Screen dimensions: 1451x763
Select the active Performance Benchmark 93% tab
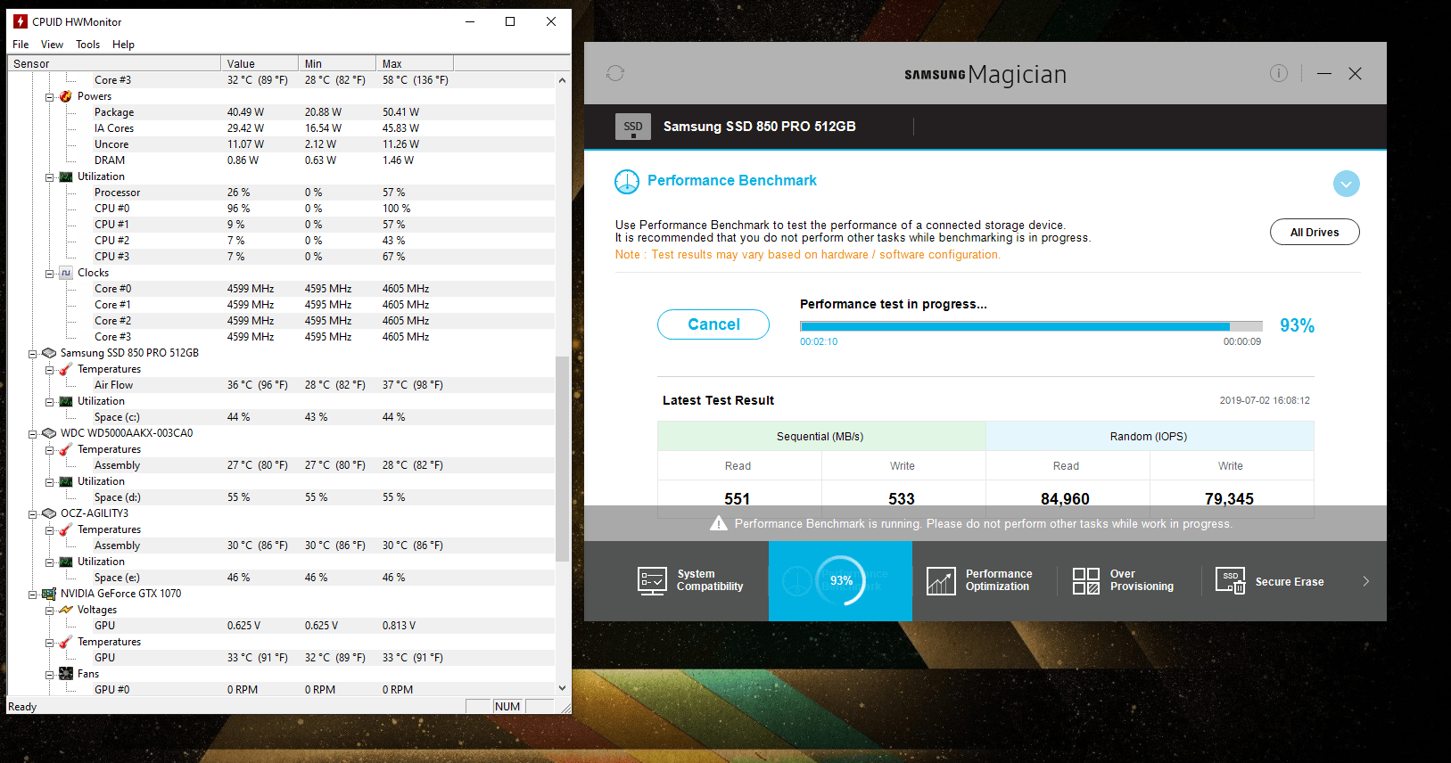(840, 581)
